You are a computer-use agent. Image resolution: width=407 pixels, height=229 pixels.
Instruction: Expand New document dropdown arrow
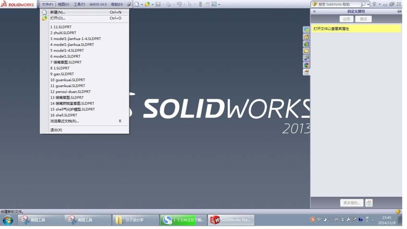coord(142,4)
